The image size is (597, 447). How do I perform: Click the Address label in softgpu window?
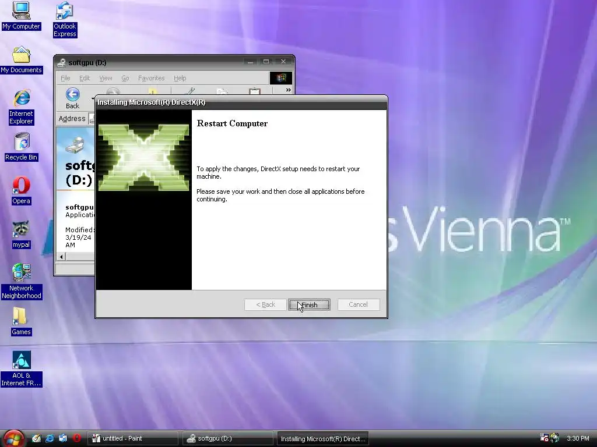tap(72, 119)
